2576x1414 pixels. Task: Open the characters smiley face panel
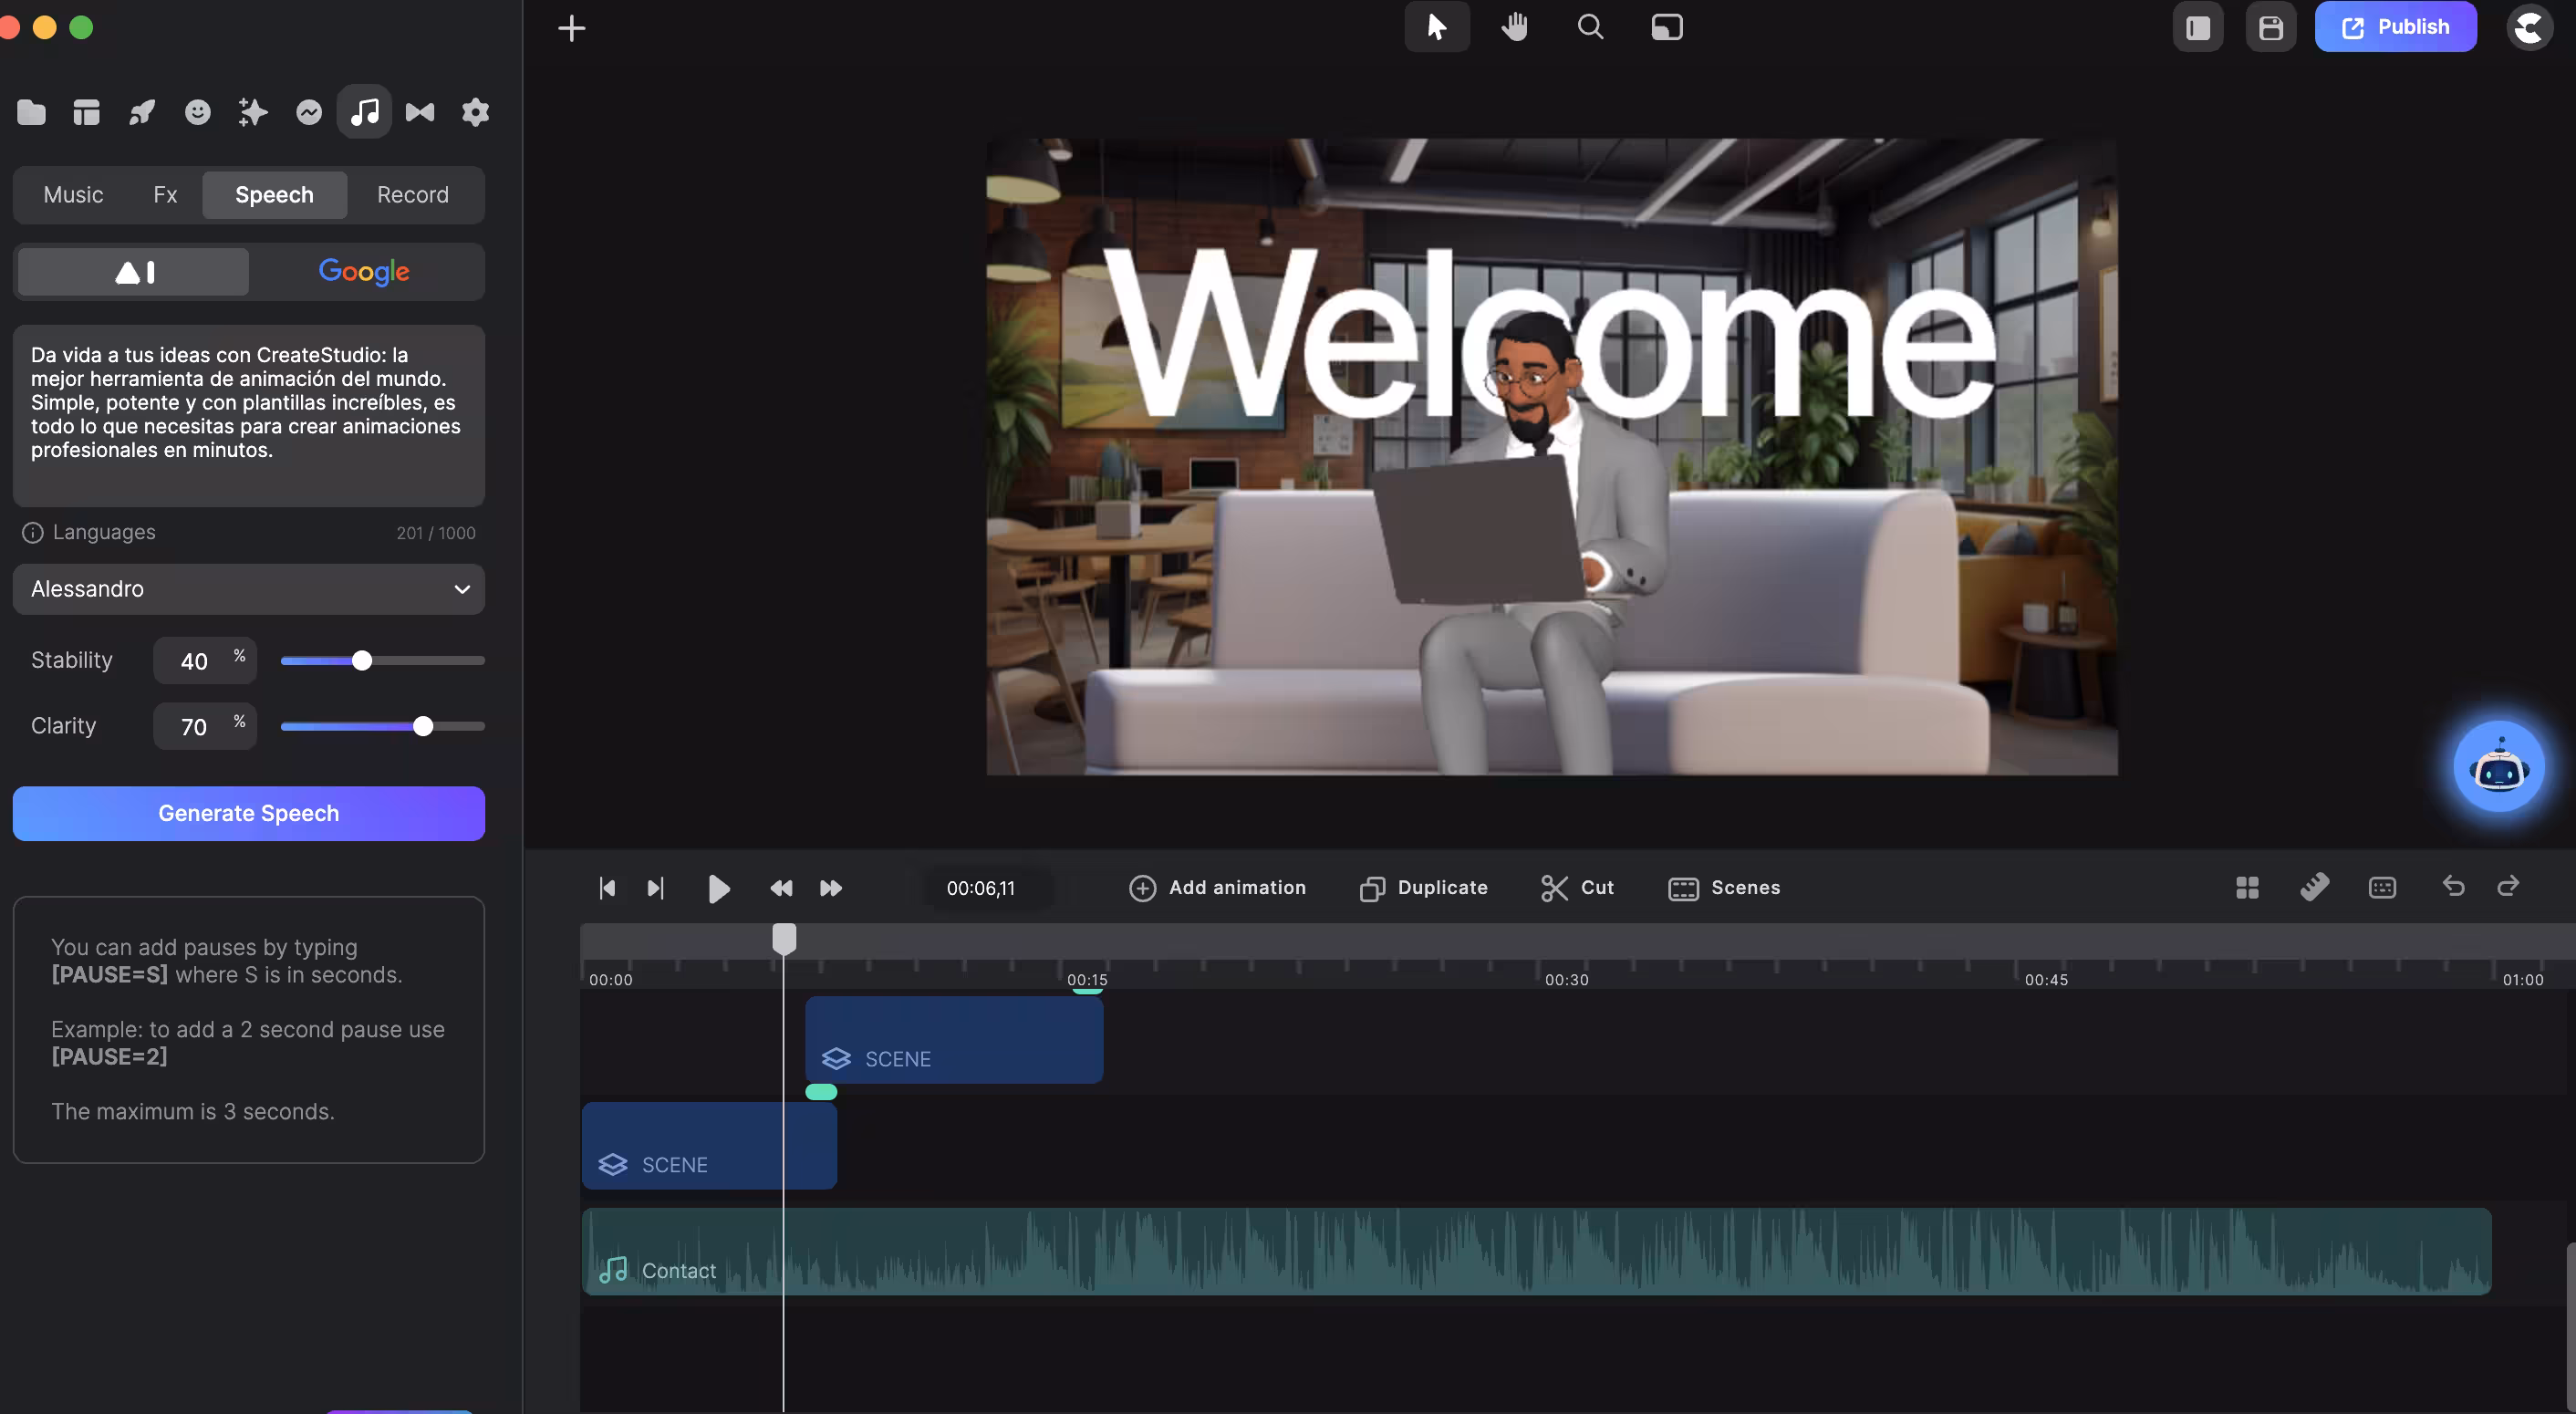[x=198, y=112]
